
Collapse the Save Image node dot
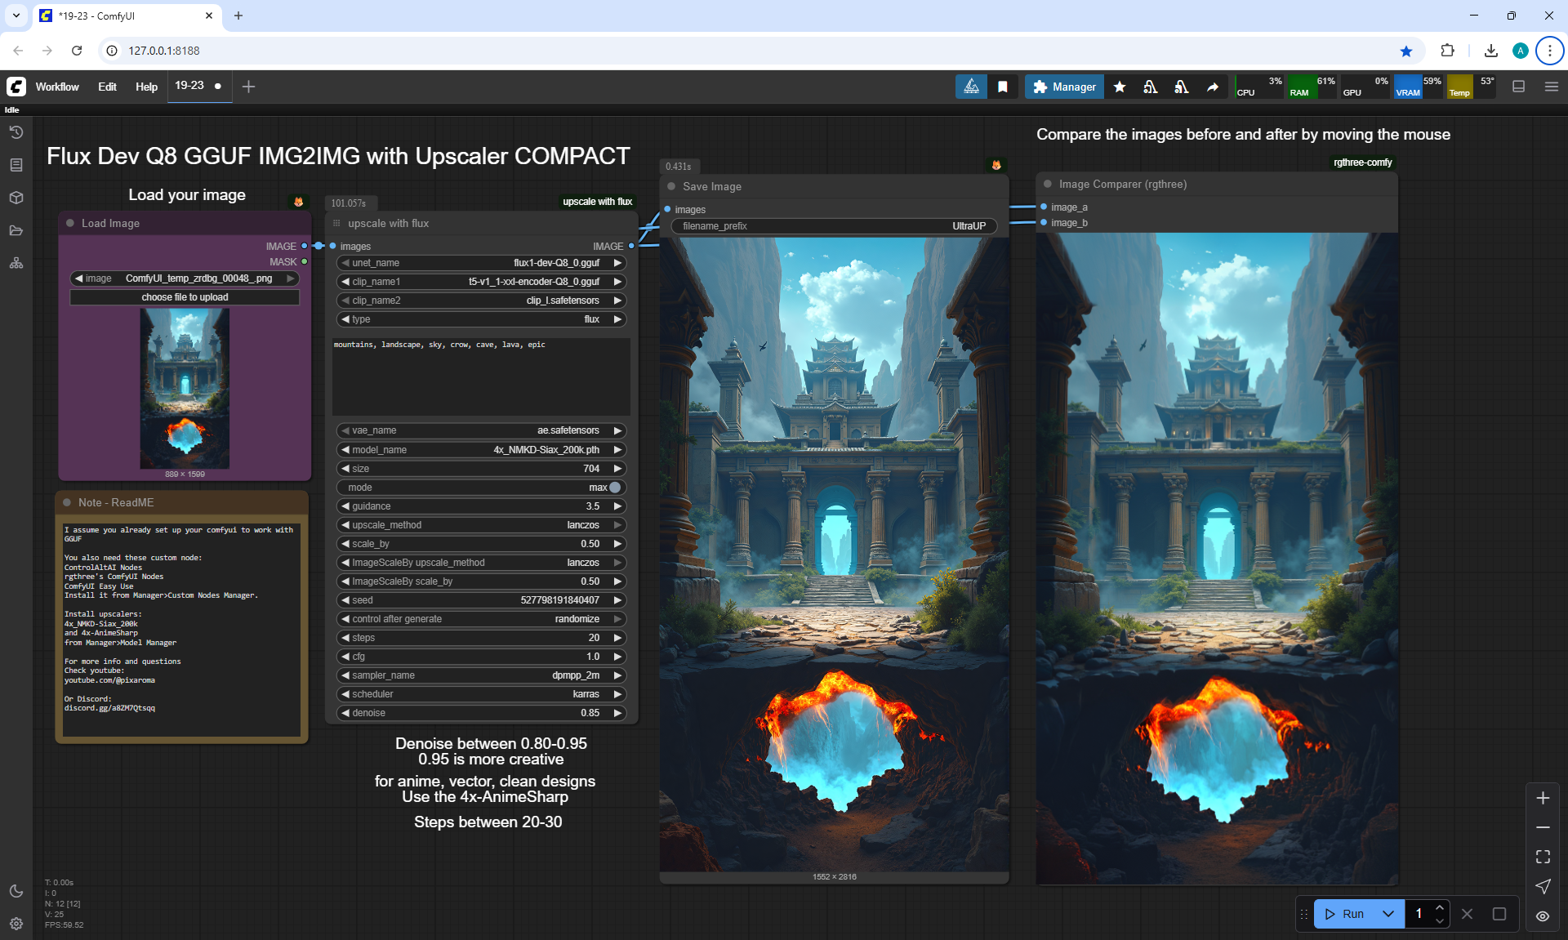671,186
